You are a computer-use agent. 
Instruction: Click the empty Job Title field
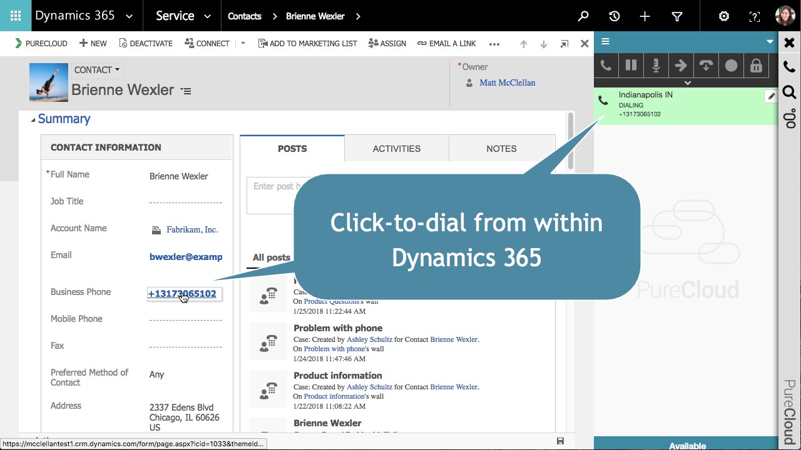[x=186, y=202]
